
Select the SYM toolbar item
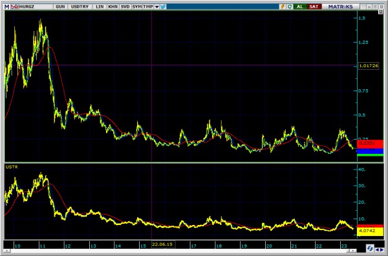pyautogui.click(x=137, y=6)
